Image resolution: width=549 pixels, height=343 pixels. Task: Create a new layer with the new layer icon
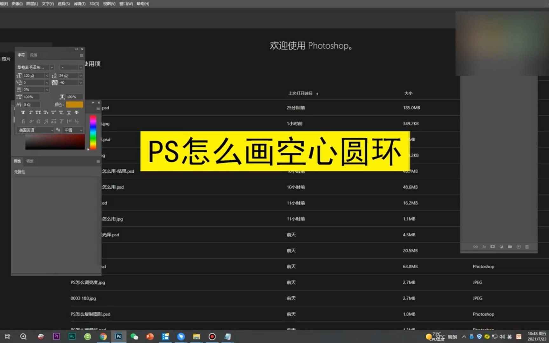(518, 246)
